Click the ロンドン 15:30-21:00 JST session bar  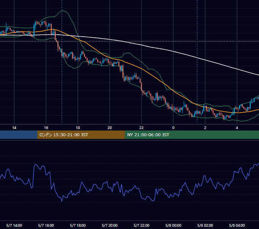pyautogui.click(x=81, y=135)
